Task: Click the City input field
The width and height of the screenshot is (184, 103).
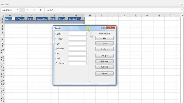Action: 77,54
